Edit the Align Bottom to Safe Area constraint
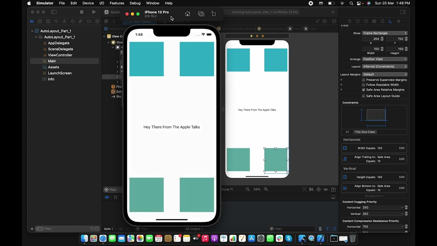437x246 pixels. [x=402, y=188]
